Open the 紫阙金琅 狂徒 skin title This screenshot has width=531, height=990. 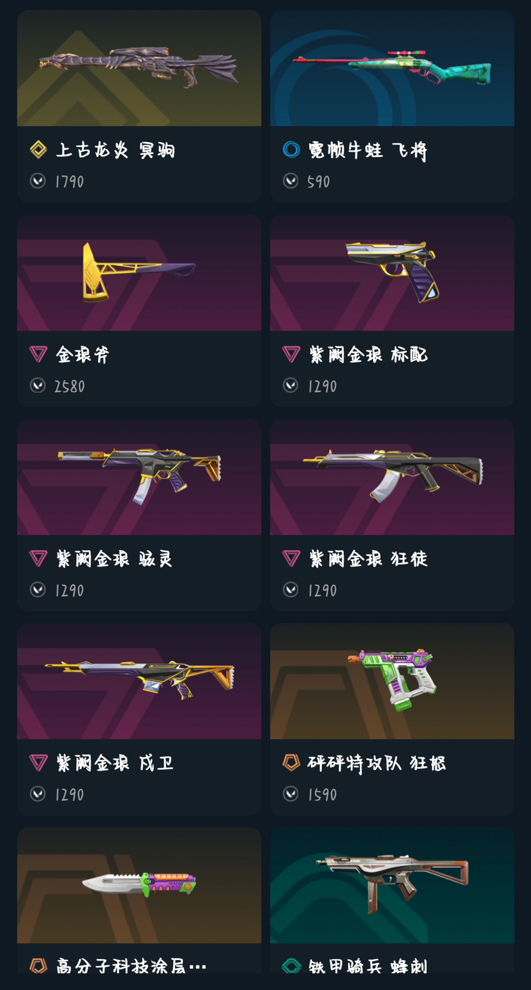[368, 559]
